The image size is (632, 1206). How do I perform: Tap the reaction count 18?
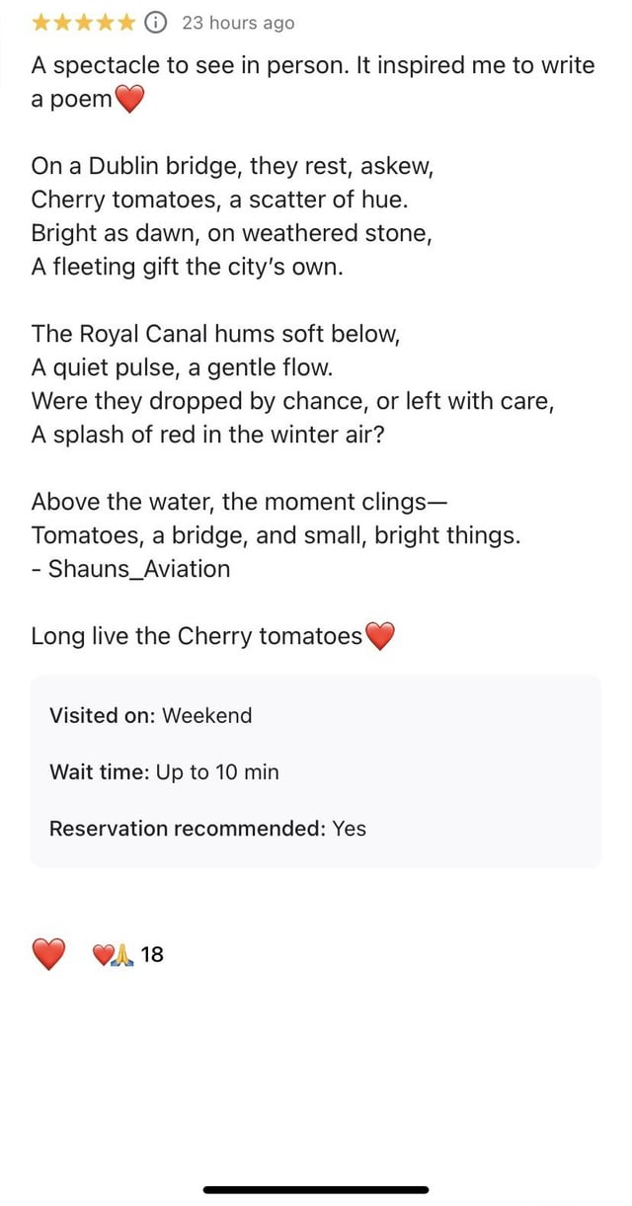(x=152, y=954)
